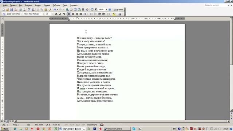
Task: Click the Paste clipboard icon
Action: click(46, 9)
